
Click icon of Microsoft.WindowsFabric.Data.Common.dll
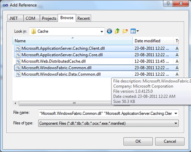(x=18, y=74)
